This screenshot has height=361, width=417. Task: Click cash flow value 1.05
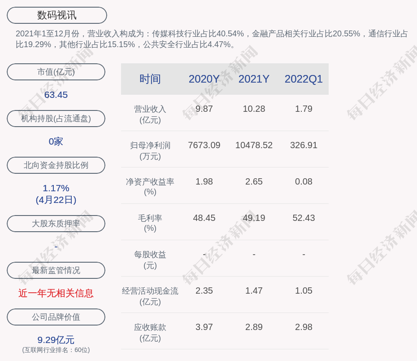point(304,291)
